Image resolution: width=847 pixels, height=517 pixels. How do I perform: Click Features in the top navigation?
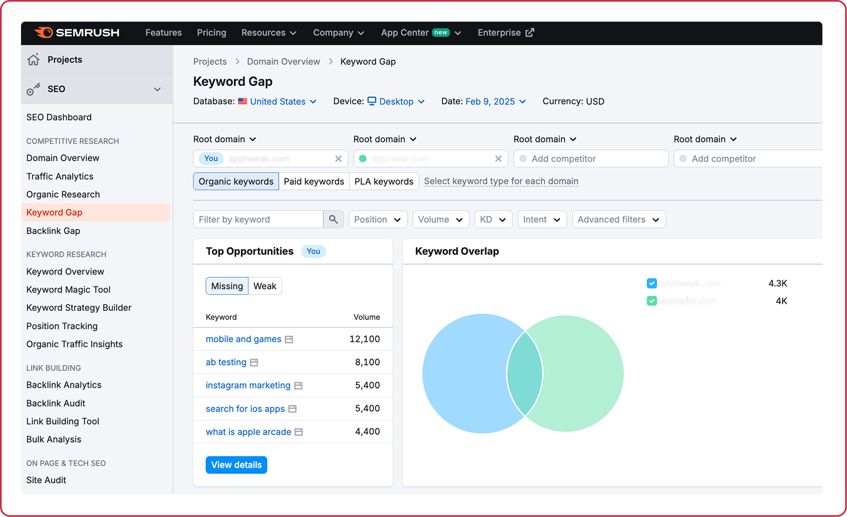click(163, 33)
